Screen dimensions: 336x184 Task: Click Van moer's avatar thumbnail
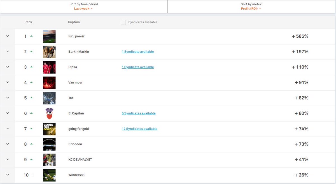[49, 83]
